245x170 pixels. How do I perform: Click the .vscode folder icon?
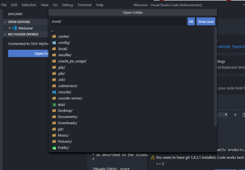[54, 92]
